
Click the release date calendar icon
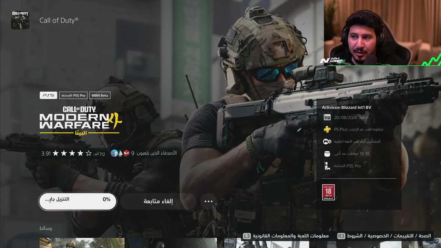click(327, 117)
